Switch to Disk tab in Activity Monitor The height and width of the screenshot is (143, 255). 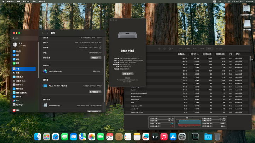pos(202,49)
